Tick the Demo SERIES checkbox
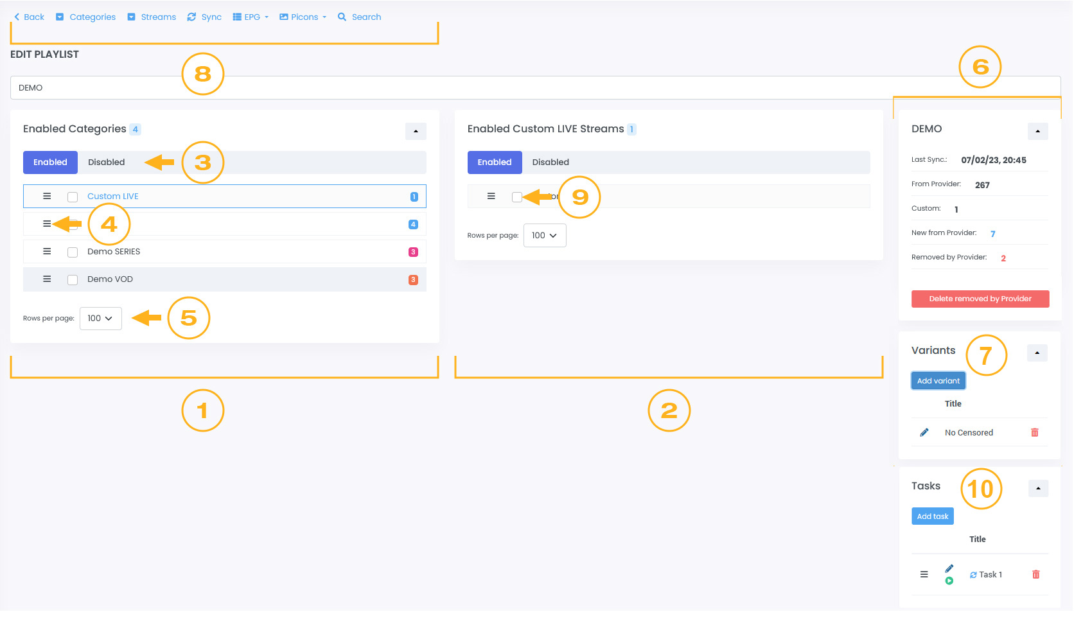This screenshot has height=623, width=1074. click(73, 252)
